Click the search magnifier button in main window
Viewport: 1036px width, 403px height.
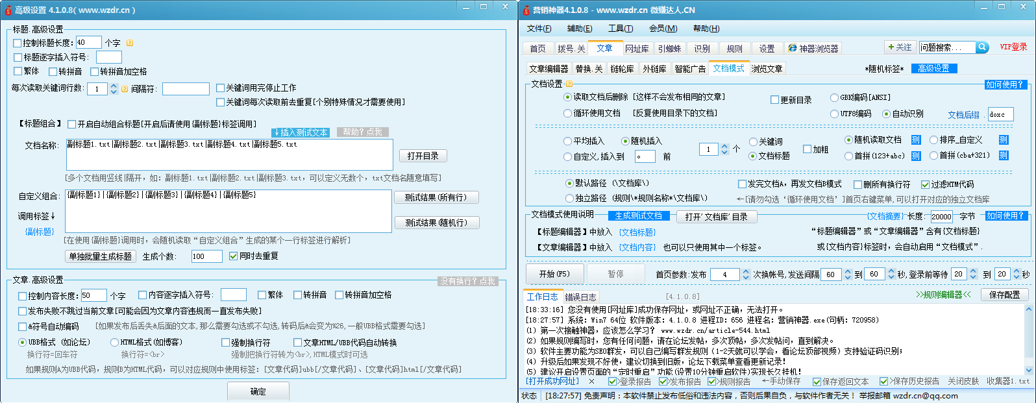[x=982, y=47]
